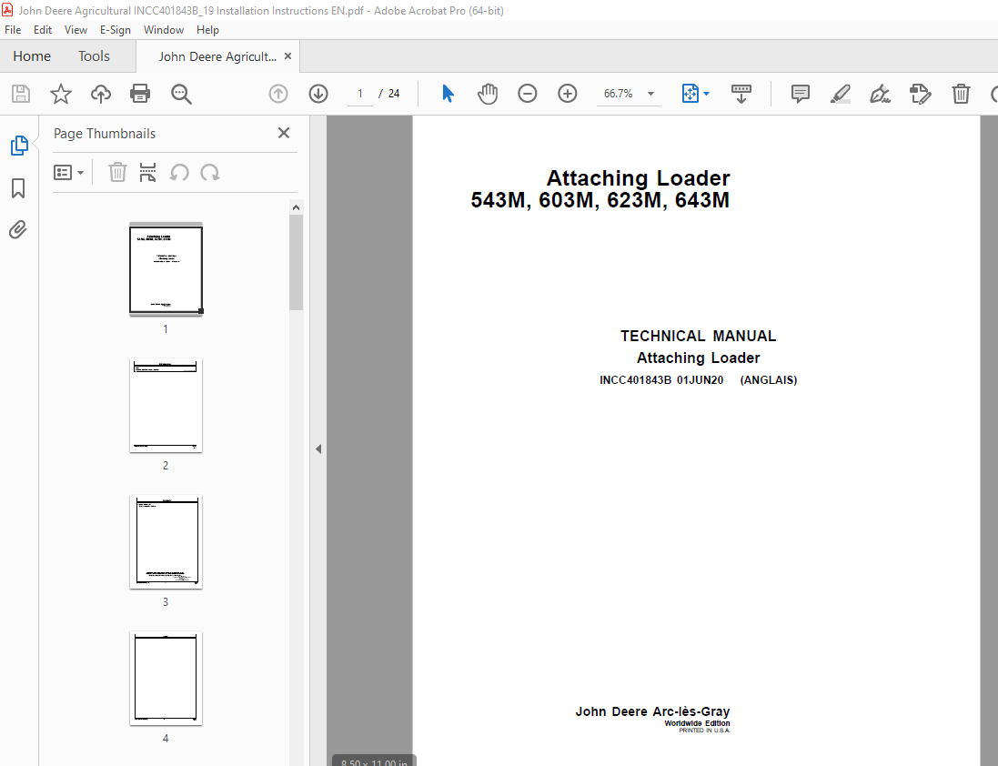998x766 pixels.
Task: Add a sticky note comment
Action: [x=800, y=94]
